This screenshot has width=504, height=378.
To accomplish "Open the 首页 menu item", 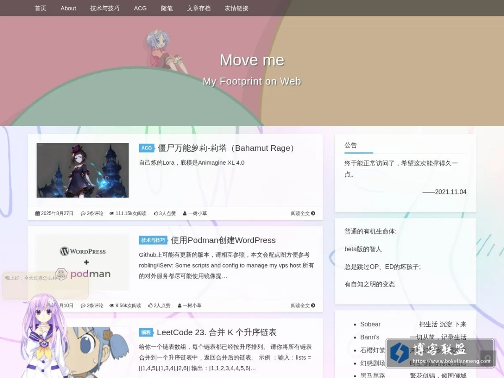I will 40,8.
